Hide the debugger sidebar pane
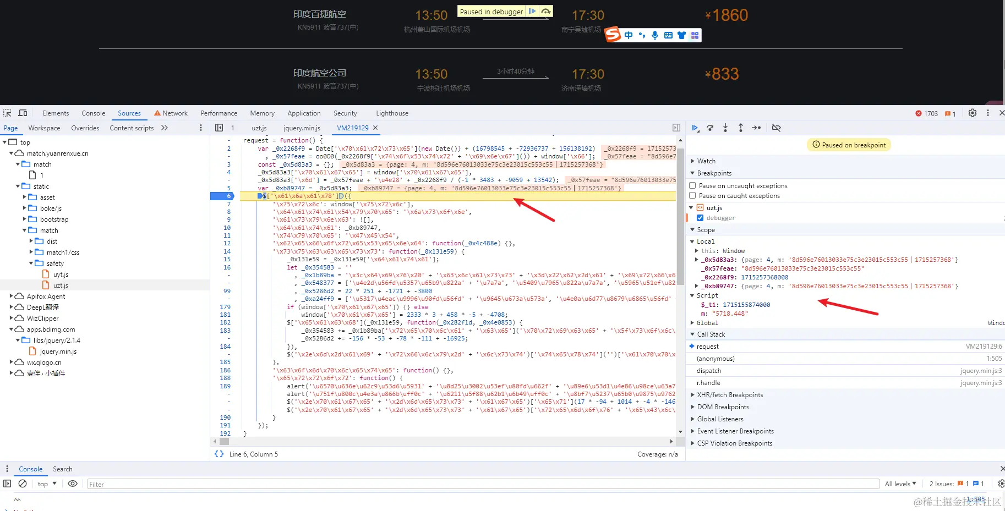 [676, 128]
